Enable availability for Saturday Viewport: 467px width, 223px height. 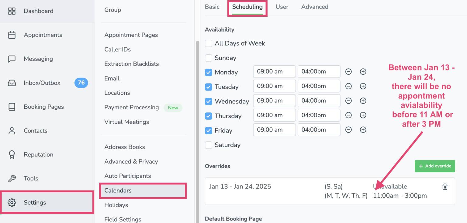point(209,145)
